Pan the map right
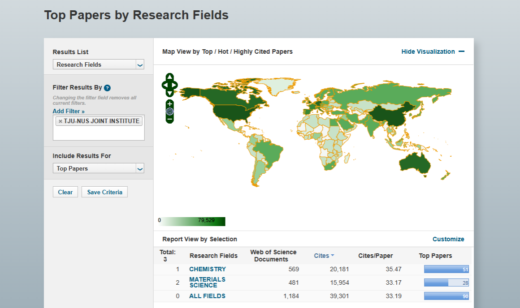 coord(175,85)
